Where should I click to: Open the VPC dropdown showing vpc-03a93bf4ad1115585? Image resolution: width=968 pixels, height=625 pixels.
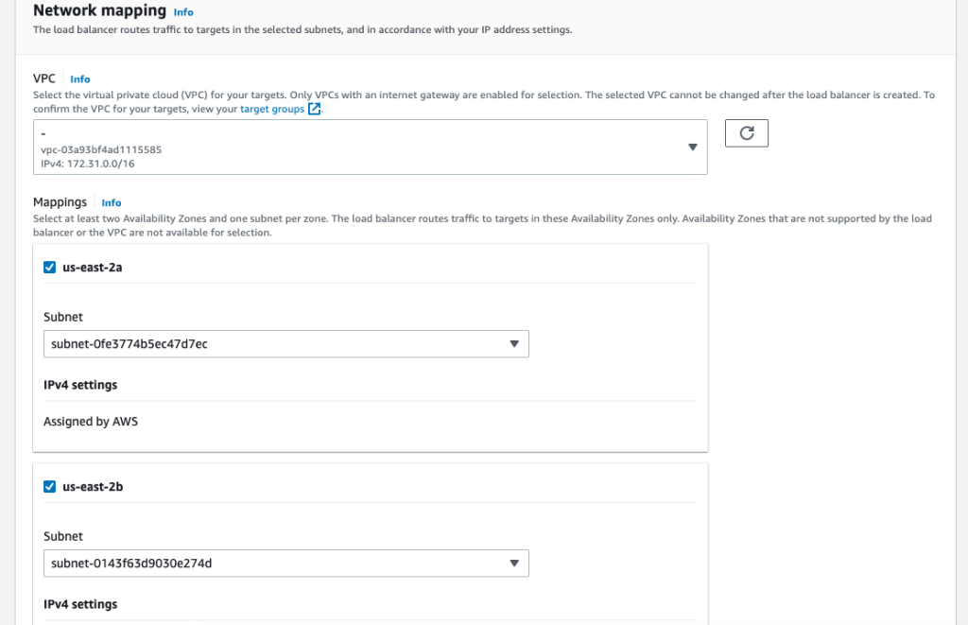[x=369, y=148]
